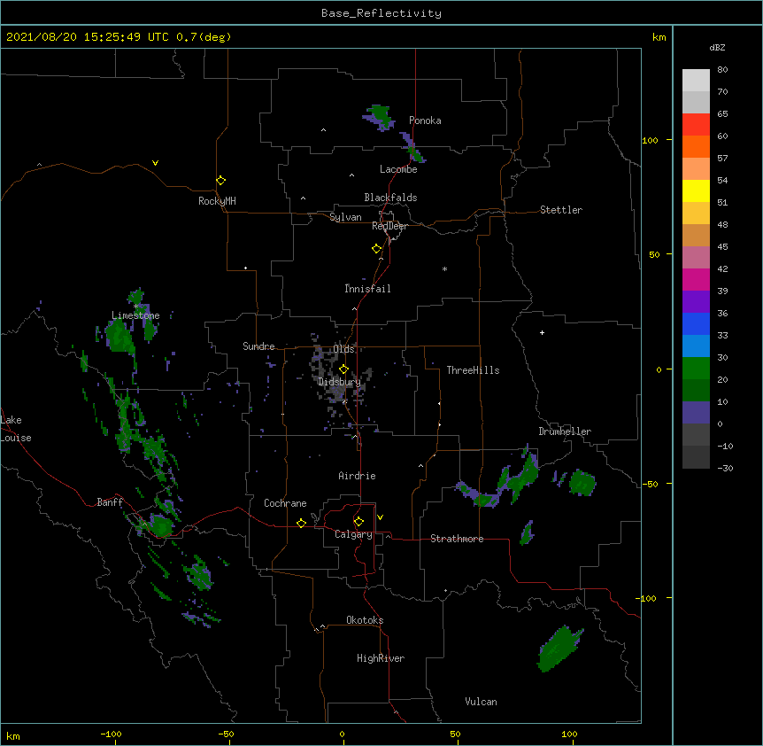Click the yellow marker south of RedDeer

376,248
